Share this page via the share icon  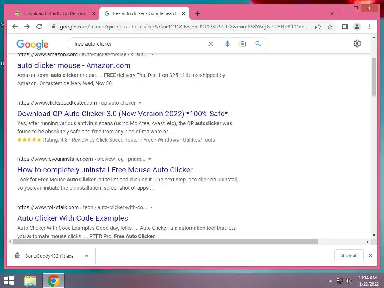(x=318, y=27)
